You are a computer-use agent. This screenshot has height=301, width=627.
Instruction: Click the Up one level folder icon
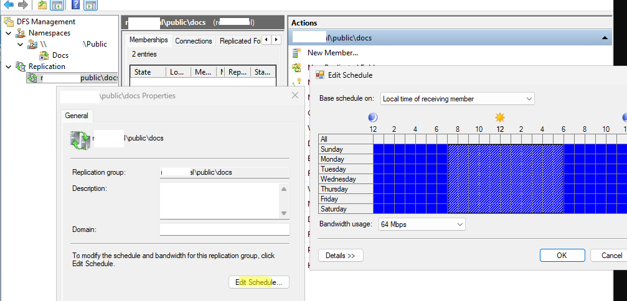42,5
